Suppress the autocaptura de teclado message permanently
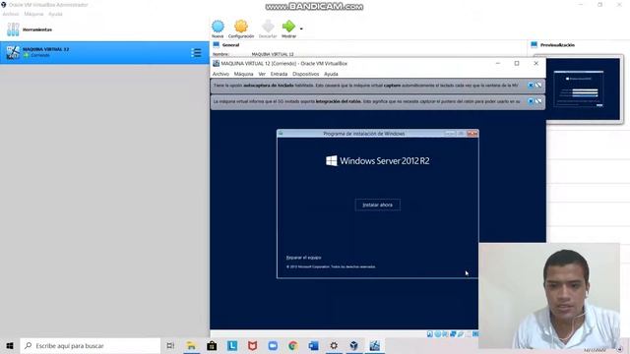This screenshot has width=630, height=354. pos(538,86)
